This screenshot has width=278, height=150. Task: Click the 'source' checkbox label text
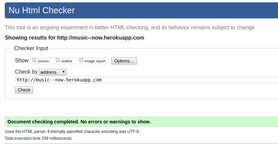(43, 61)
